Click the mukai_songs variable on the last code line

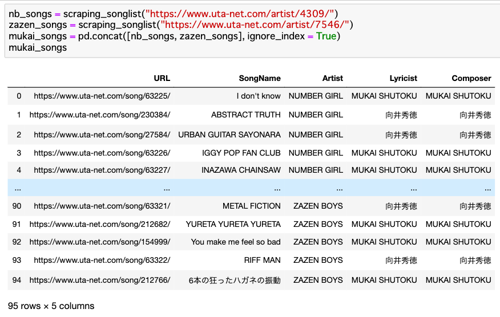point(38,47)
